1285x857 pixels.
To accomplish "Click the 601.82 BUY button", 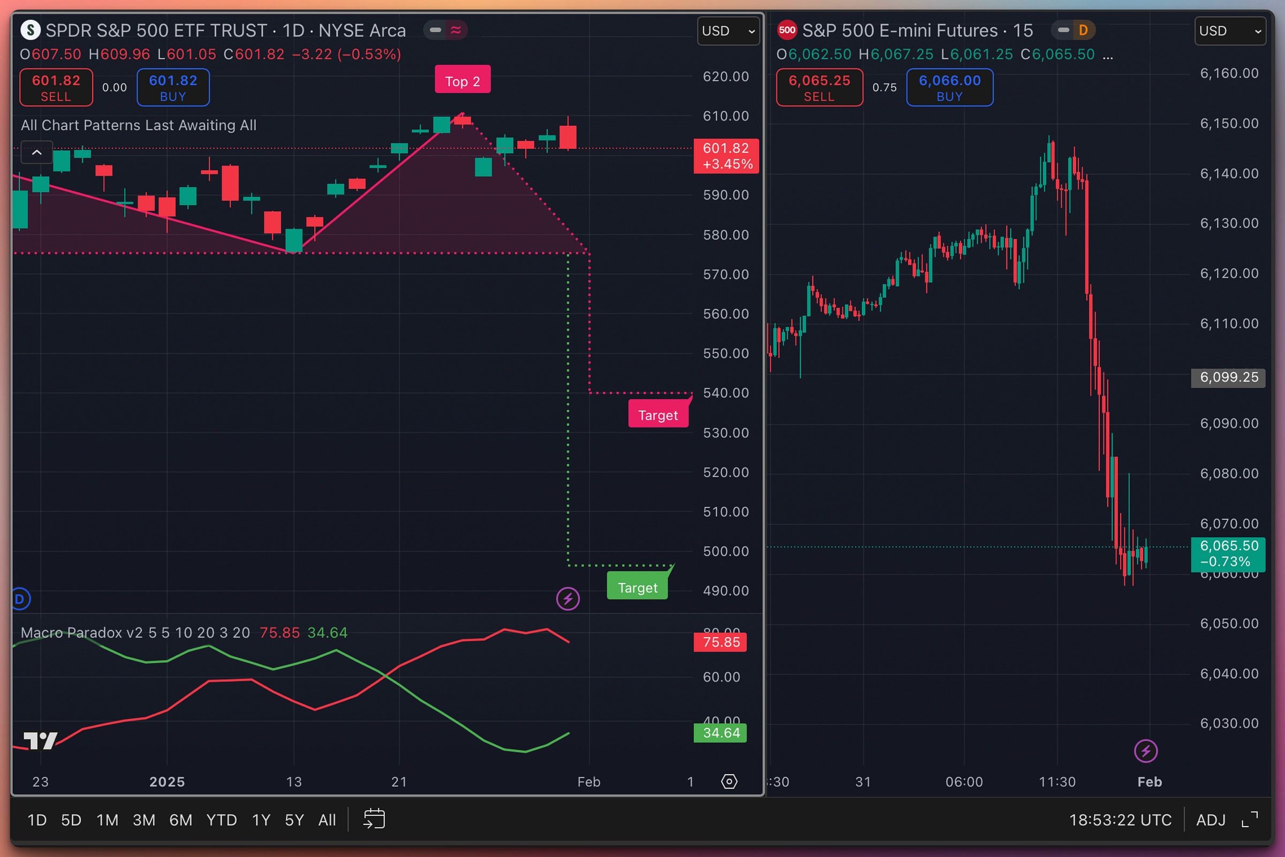I will click(x=173, y=87).
